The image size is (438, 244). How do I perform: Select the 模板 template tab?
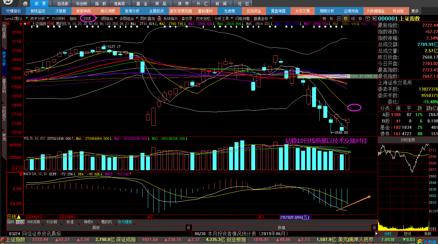pyautogui.click(x=20, y=222)
